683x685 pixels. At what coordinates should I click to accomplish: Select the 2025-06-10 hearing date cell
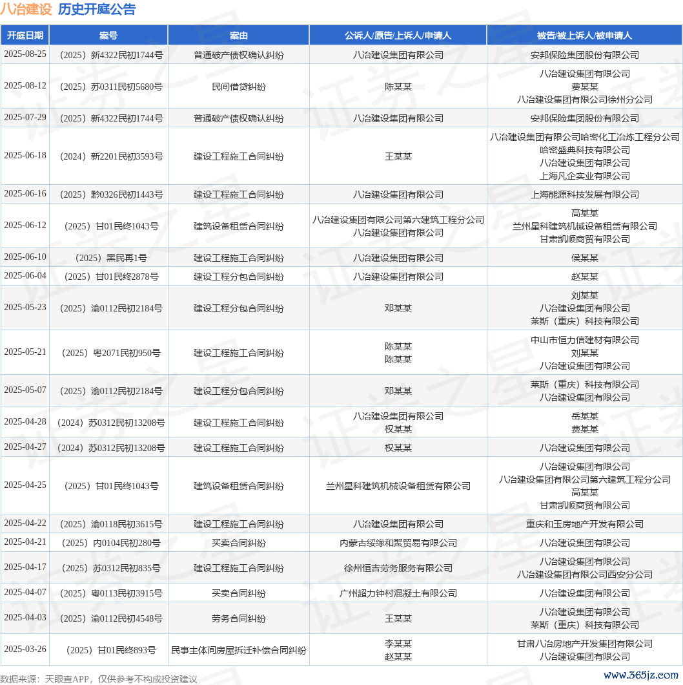pos(25,257)
